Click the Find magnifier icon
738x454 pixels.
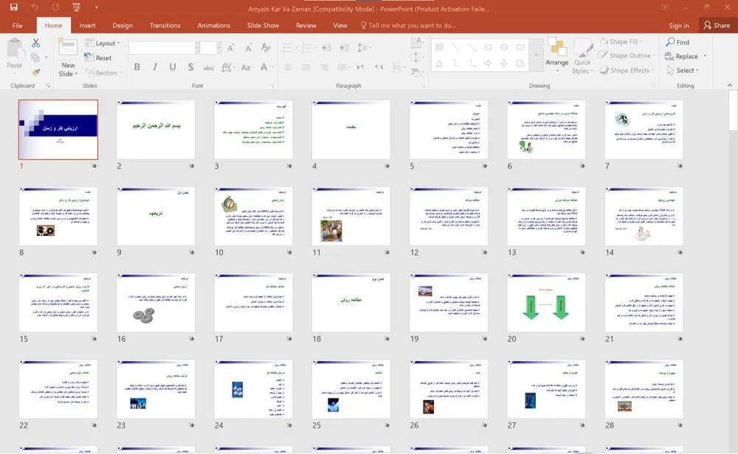[x=670, y=42]
